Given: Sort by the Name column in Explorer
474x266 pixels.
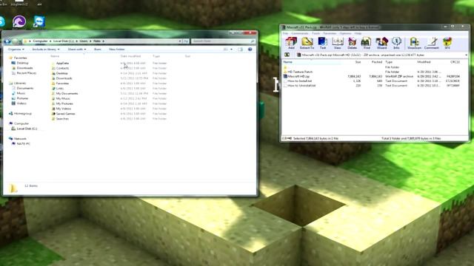Looking at the screenshot, I should click(x=55, y=56).
